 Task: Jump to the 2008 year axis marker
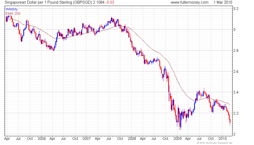[x=132, y=139]
